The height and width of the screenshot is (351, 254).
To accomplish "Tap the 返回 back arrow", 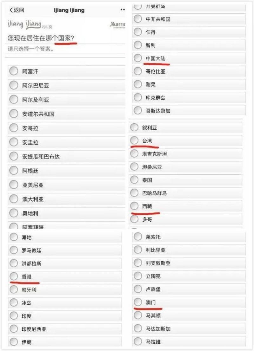I will point(17,10).
